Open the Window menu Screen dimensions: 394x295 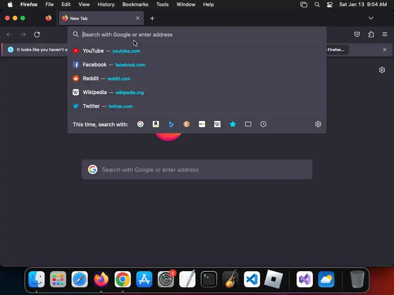(186, 5)
